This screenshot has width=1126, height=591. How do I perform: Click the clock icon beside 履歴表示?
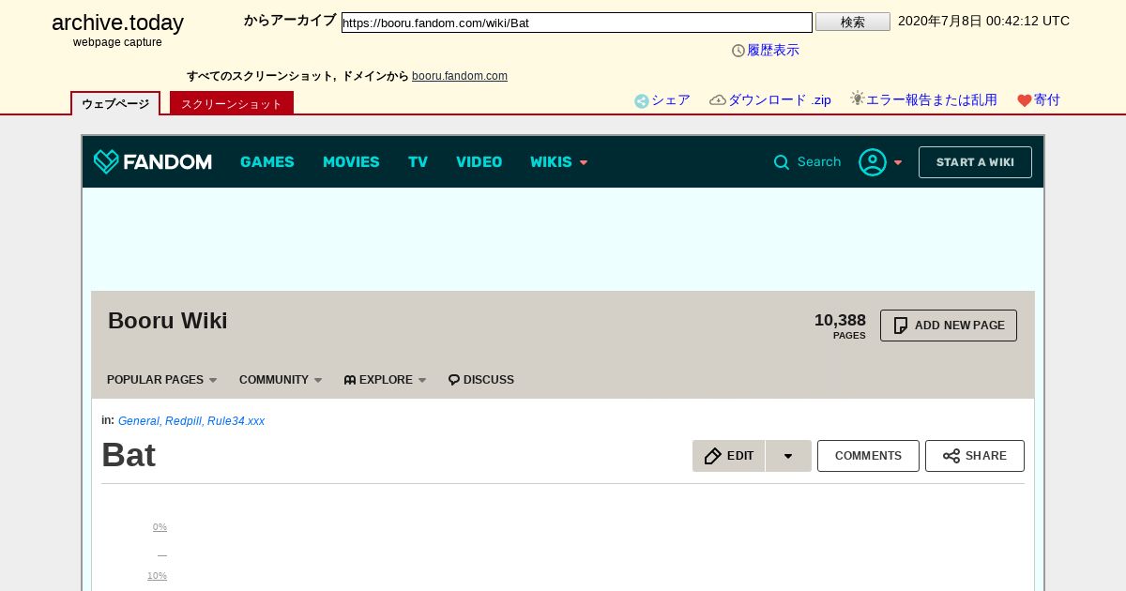(x=738, y=51)
